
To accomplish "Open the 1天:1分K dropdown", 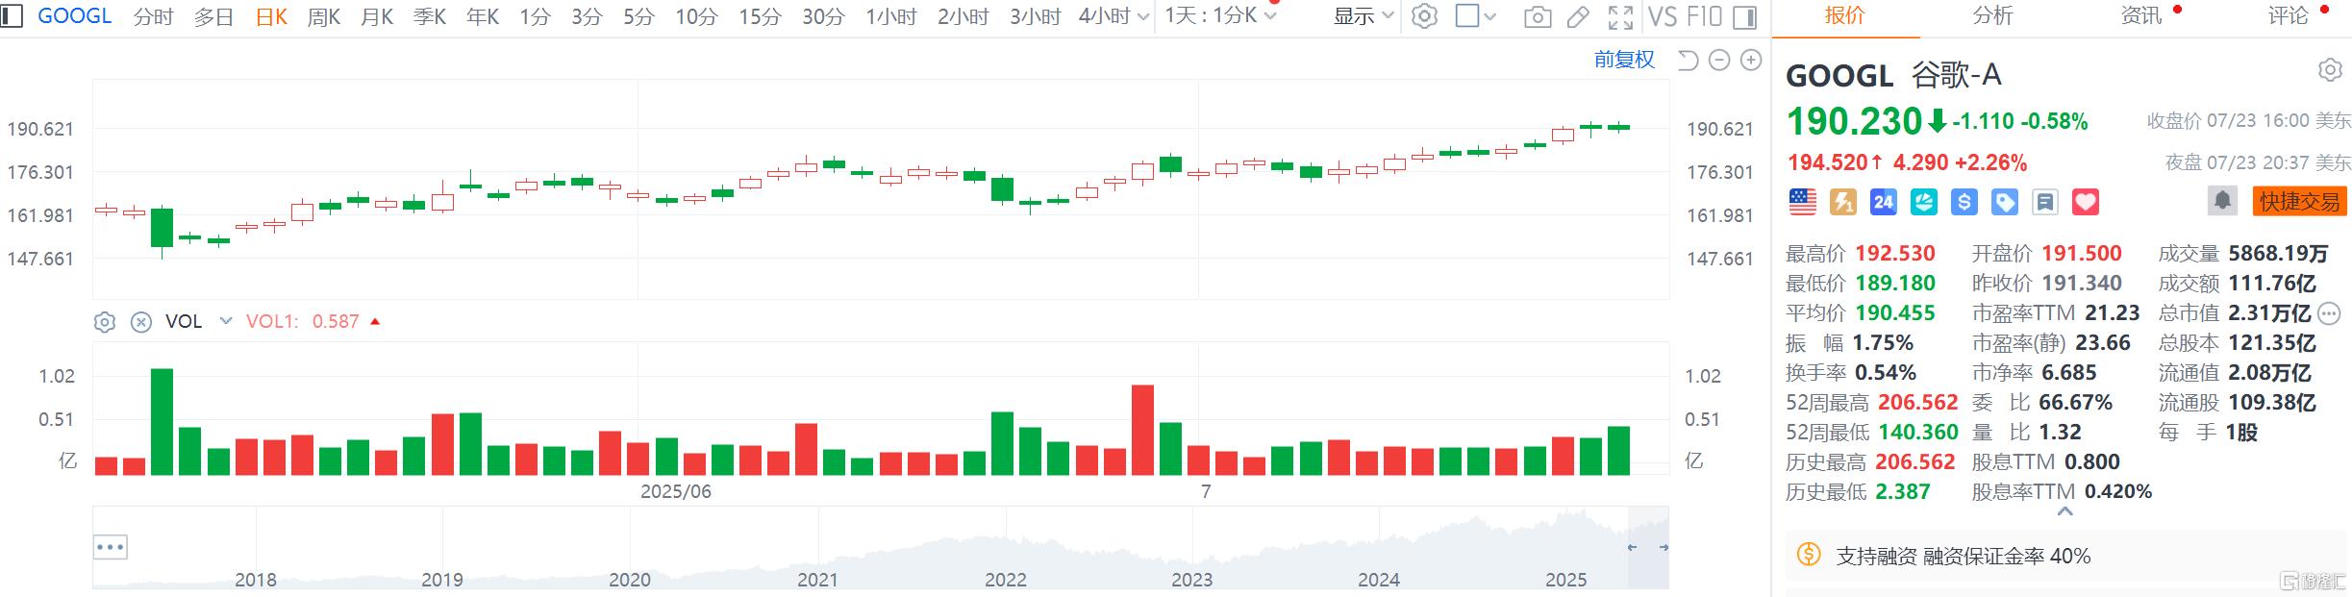I will [x=1220, y=16].
